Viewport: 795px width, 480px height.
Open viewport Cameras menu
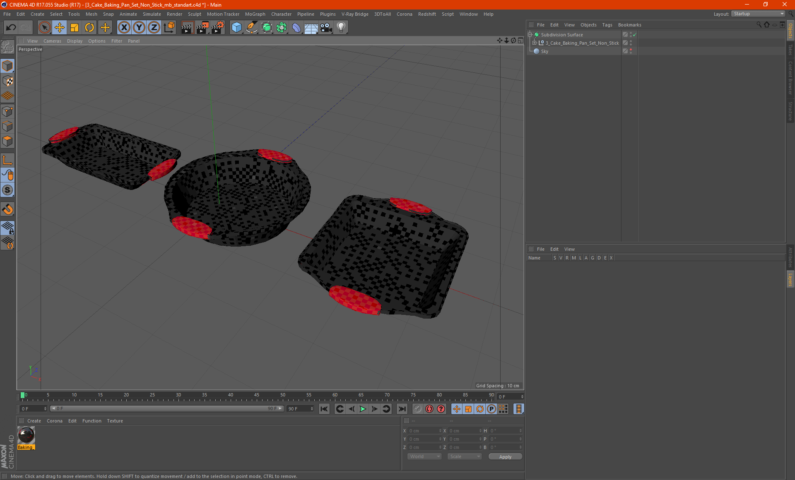[52, 41]
